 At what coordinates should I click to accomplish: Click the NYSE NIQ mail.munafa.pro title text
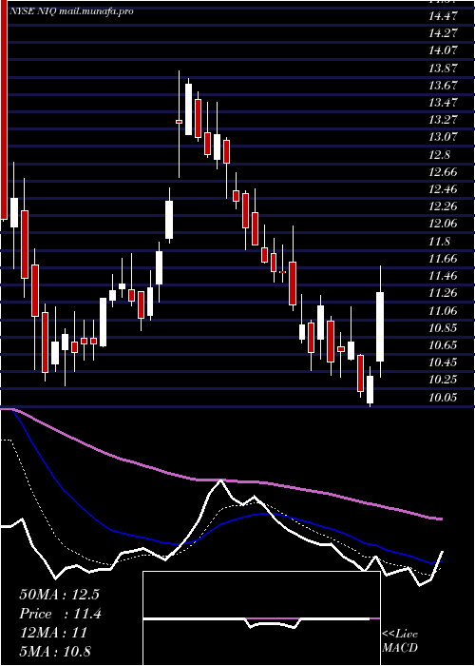(71, 11)
